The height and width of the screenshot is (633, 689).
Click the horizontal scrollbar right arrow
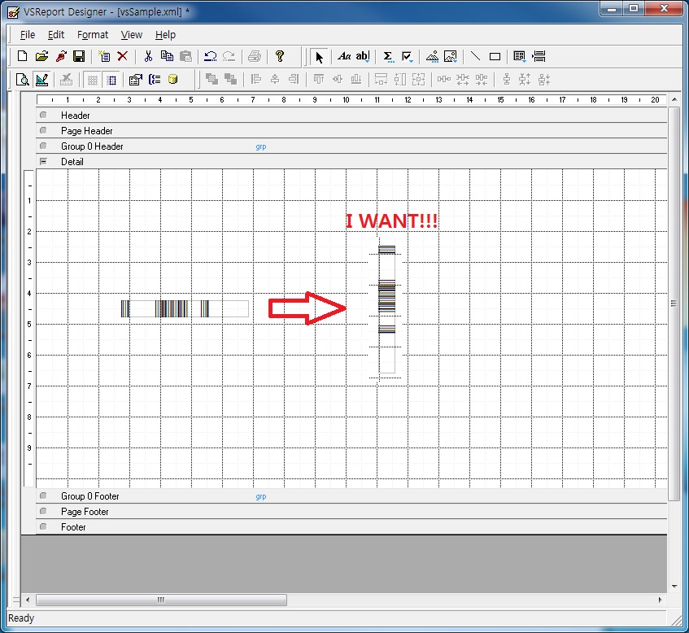(x=660, y=600)
